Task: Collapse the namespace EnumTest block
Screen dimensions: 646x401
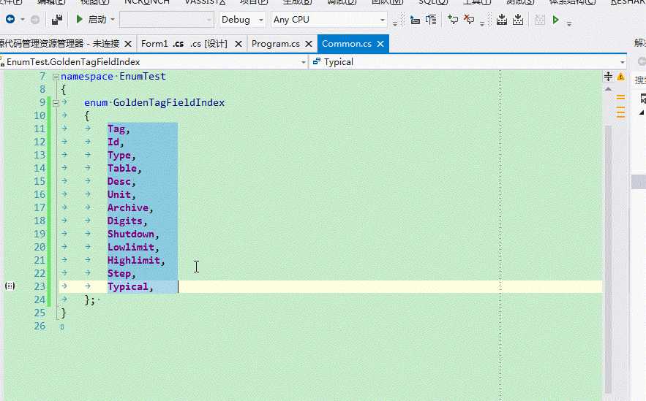Action: (x=56, y=77)
